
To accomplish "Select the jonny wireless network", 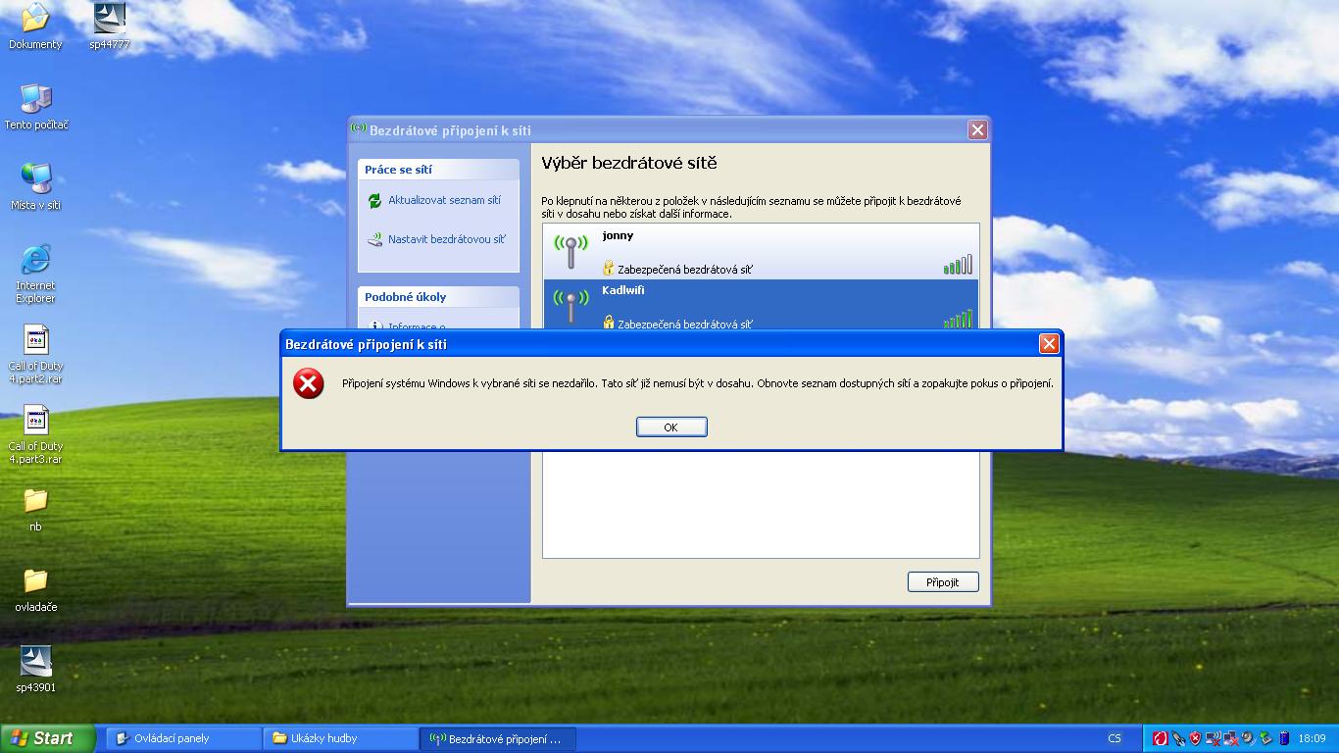I will click(761, 252).
